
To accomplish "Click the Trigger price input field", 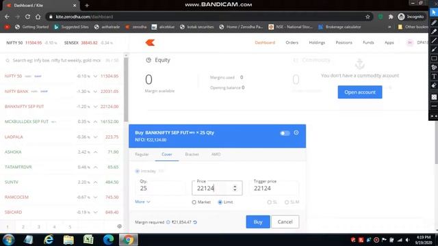I will [x=274, y=188].
